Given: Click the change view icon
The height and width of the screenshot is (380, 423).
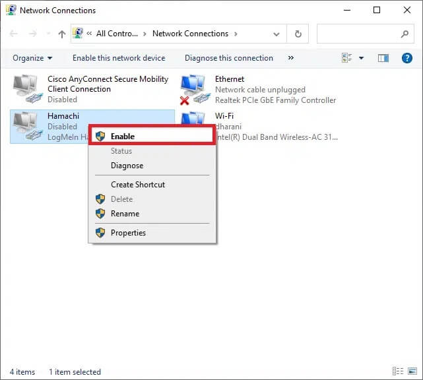Looking at the screenshot, I should (x=346, y=57).
